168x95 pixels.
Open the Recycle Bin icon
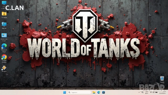tap(162, 79)
